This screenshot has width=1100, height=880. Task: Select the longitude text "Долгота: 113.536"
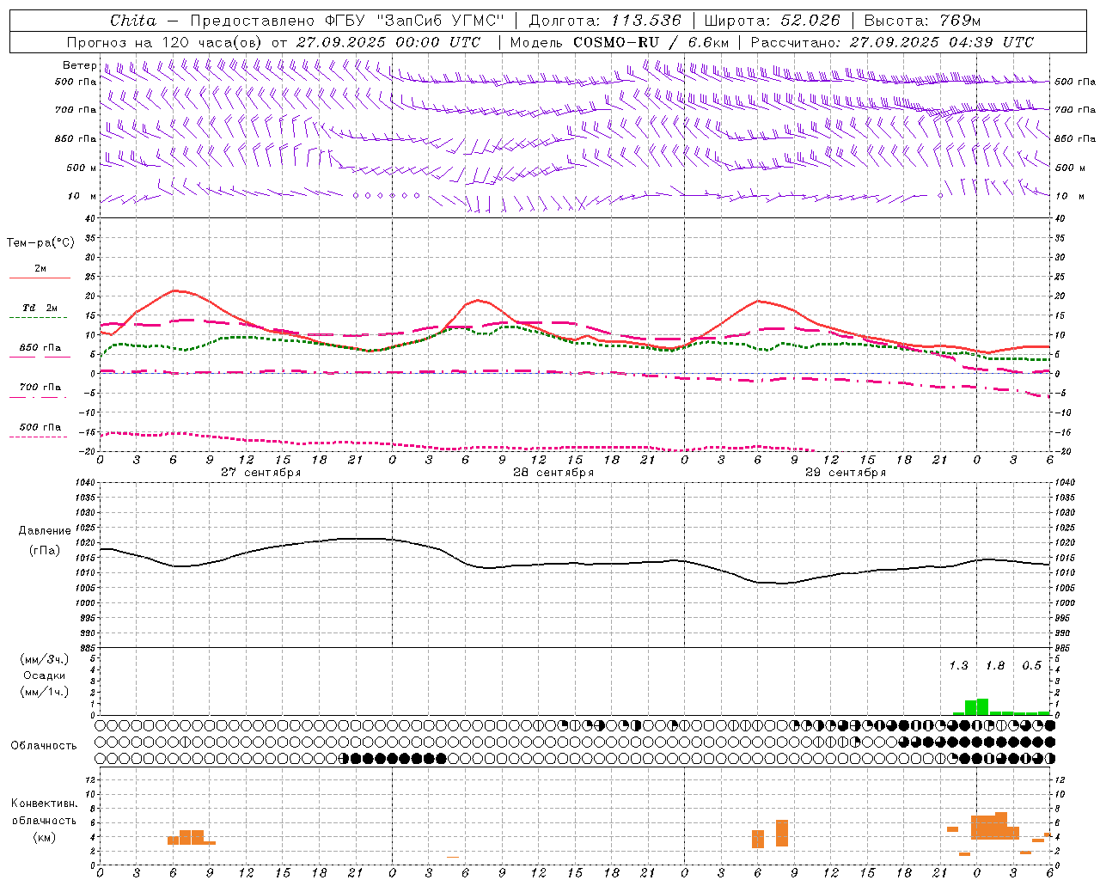click(x=605, y=21)
